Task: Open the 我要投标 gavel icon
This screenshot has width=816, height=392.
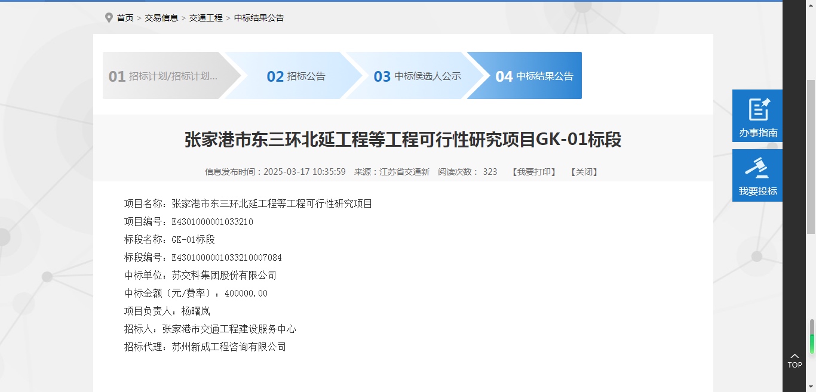Action: (757, 175)
